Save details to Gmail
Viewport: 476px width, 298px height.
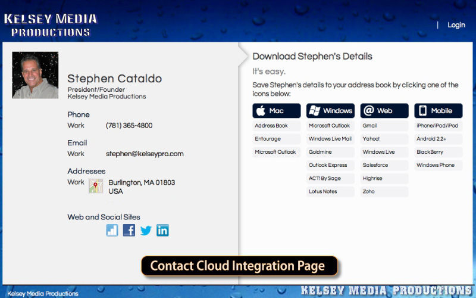pyautogui.click(x=384, y=126)
